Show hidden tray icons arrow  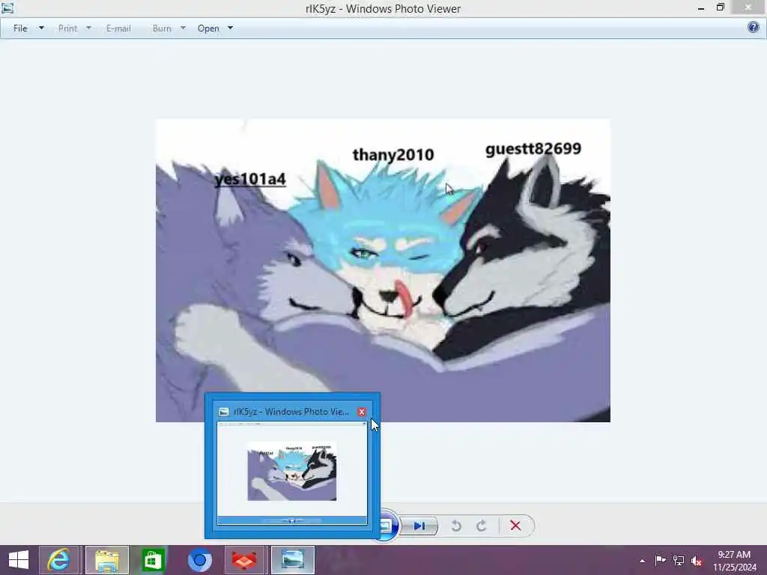642,561
